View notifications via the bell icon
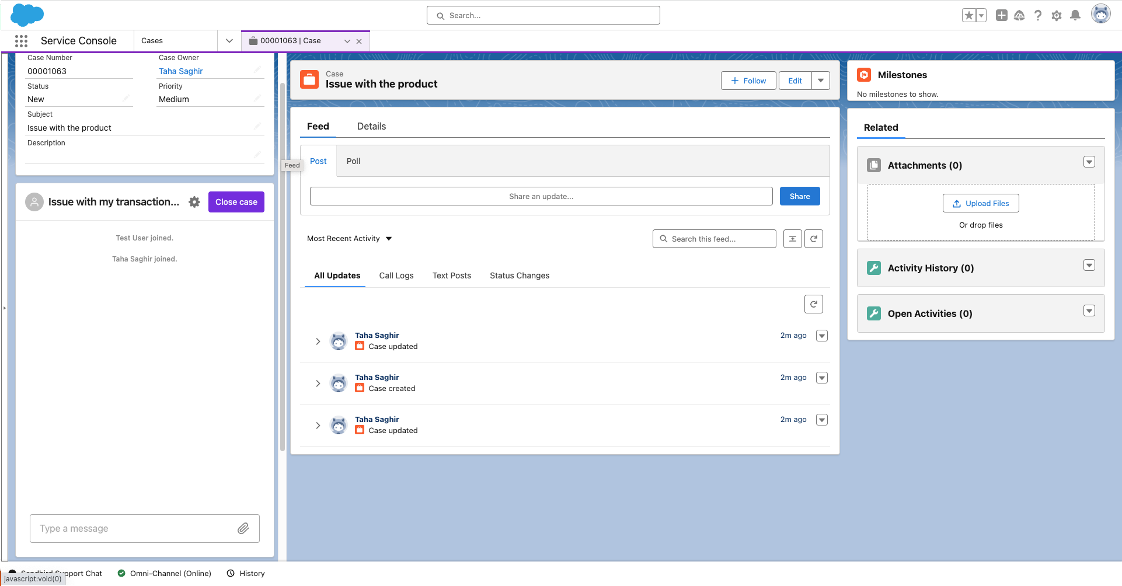Image resolution: width=1122 pixels, height=586 pixels. 1075,15
